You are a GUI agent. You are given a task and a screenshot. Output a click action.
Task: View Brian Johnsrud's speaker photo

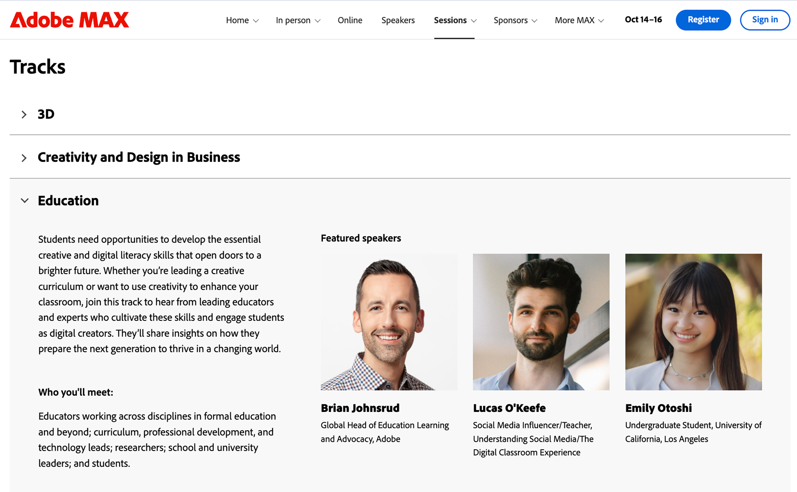(x=389, y=322)
